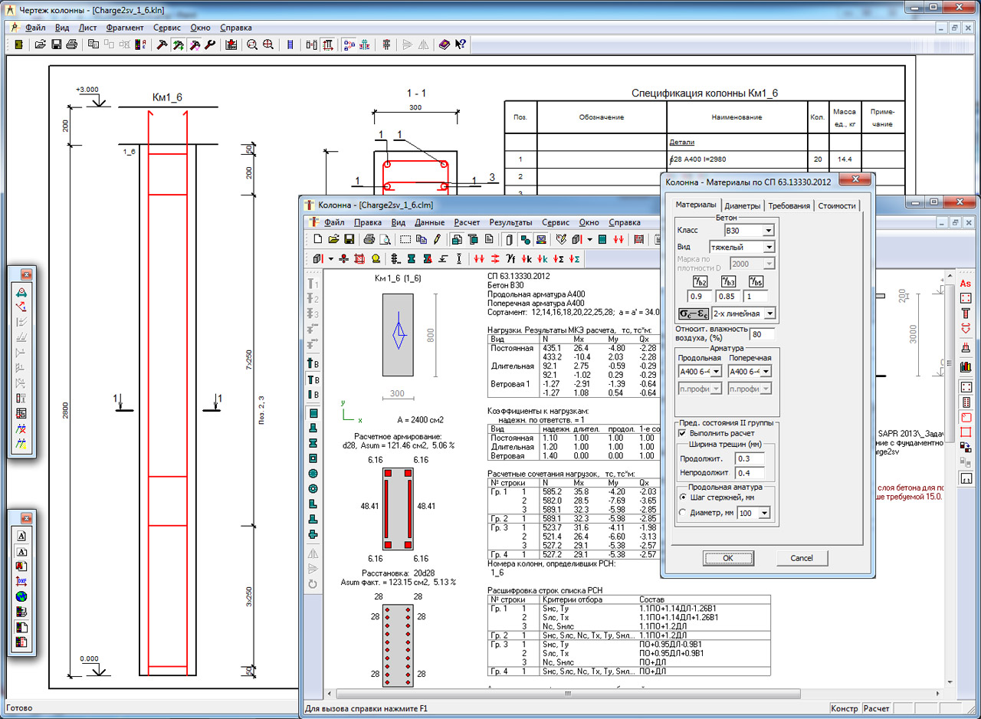Open the 'Результаты' menu in Колонна window
The height and width of the screenshot is (719, 981).
tap(510, 222)
